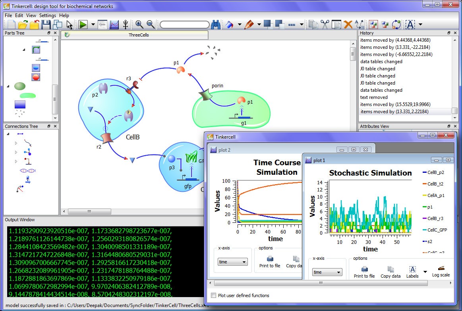This screenshot has width=462, height=311.
Task: Click Print to file in plot 1
Action: point(364,271)
